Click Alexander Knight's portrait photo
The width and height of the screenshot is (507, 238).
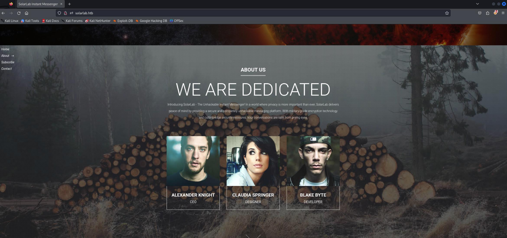(x=193, y=161)
